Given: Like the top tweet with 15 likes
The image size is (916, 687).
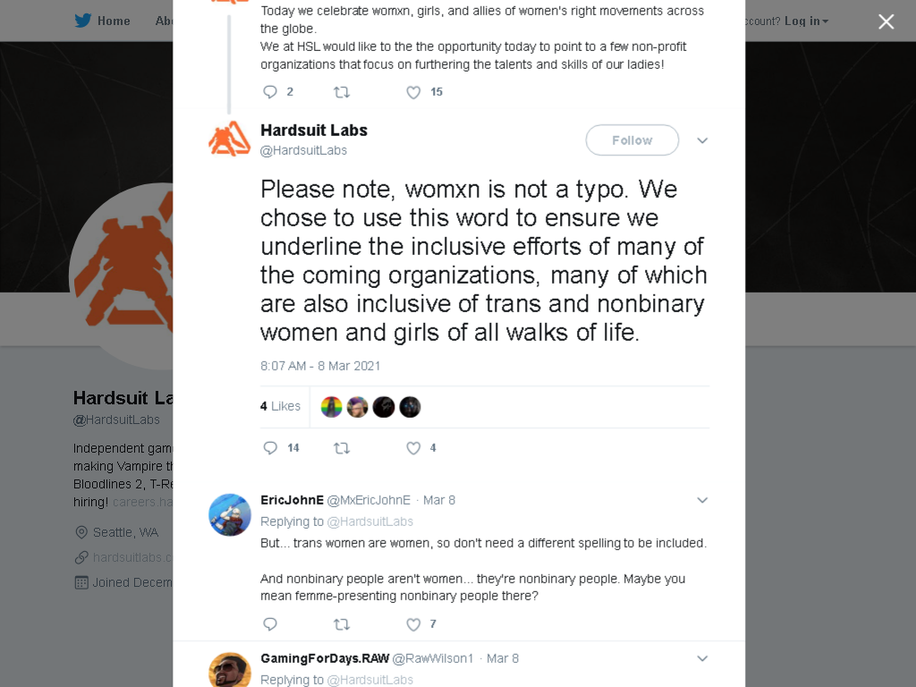Looking at the screenshot, I should pos(413,92).
